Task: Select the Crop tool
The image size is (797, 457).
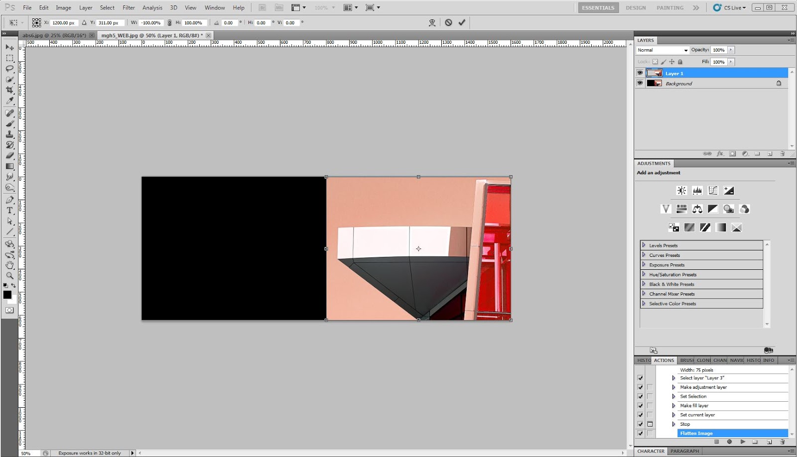Action: tap(9, 90)
